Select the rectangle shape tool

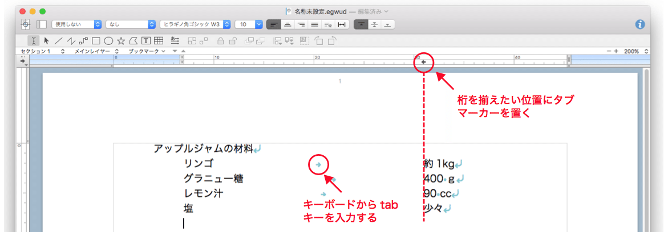coord(96,41)
